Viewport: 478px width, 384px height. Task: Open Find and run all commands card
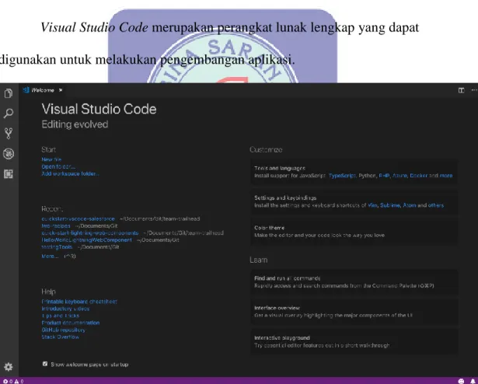click(x=354, y=282)
